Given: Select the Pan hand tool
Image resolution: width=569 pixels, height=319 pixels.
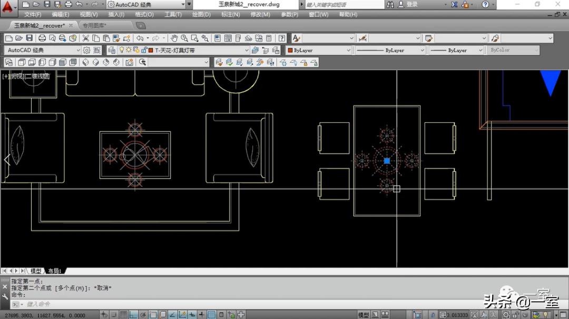Looking at the screenshot, I should (x=174, y=38).
